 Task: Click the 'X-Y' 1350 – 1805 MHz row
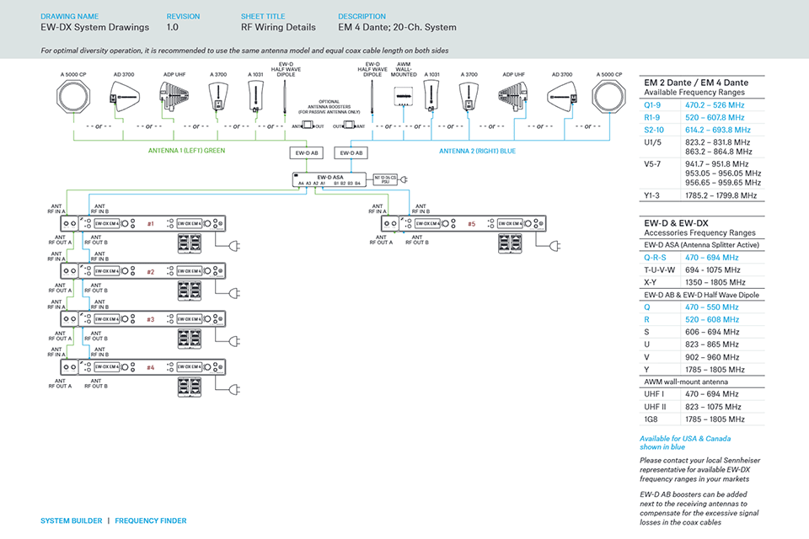pyautogui.click(x=702, y=282)
